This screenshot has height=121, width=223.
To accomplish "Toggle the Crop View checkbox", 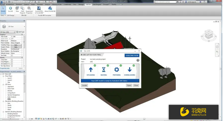I will [x=12, y=60].
